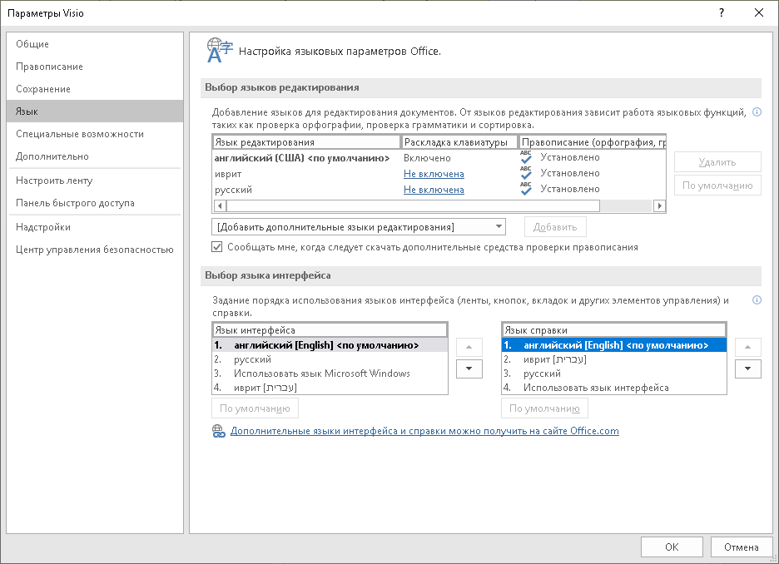Click По умолчанию under interface language list

point(255,408)
